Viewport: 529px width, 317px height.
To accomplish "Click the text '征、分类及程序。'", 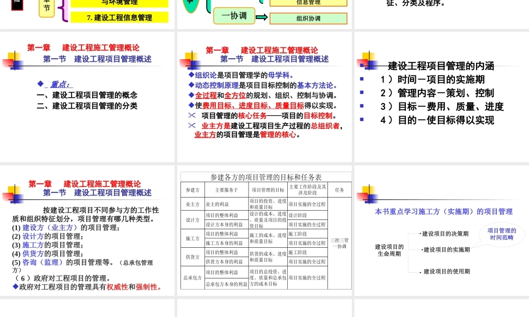I will point(416,3).
